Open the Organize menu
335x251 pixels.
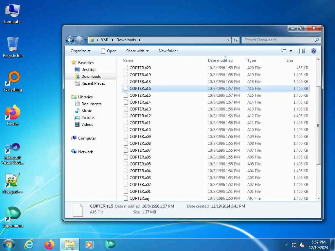[x=80, y=51]
